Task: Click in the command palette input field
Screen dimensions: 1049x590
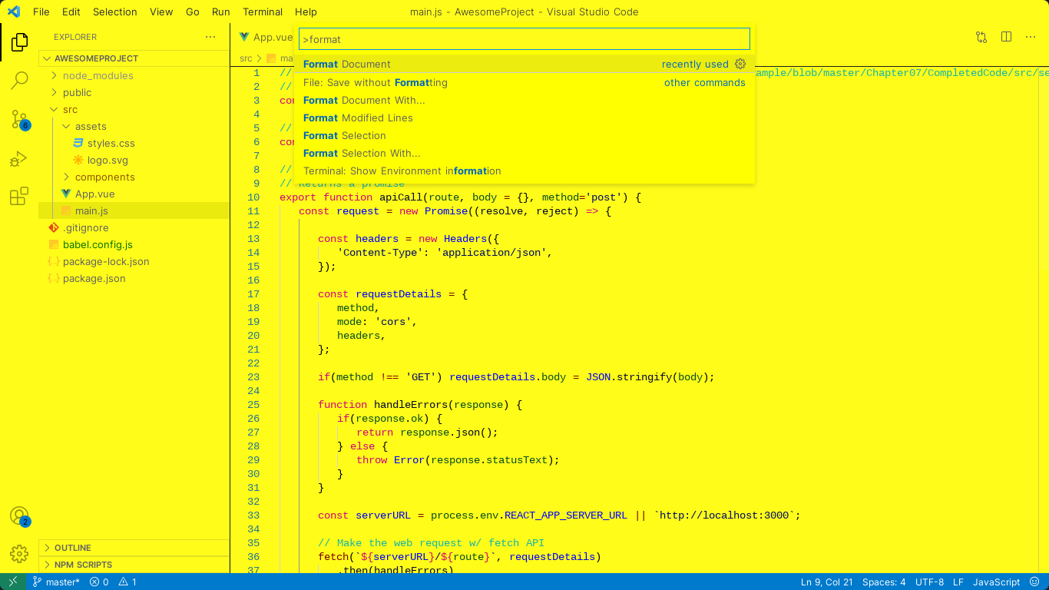Action: pyautogui.click(x=524, y=39)
